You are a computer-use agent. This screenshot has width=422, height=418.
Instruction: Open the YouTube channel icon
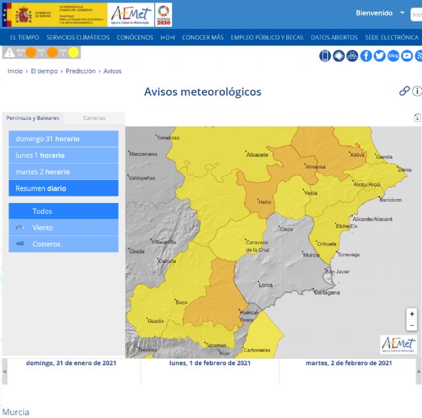(407, 56)
